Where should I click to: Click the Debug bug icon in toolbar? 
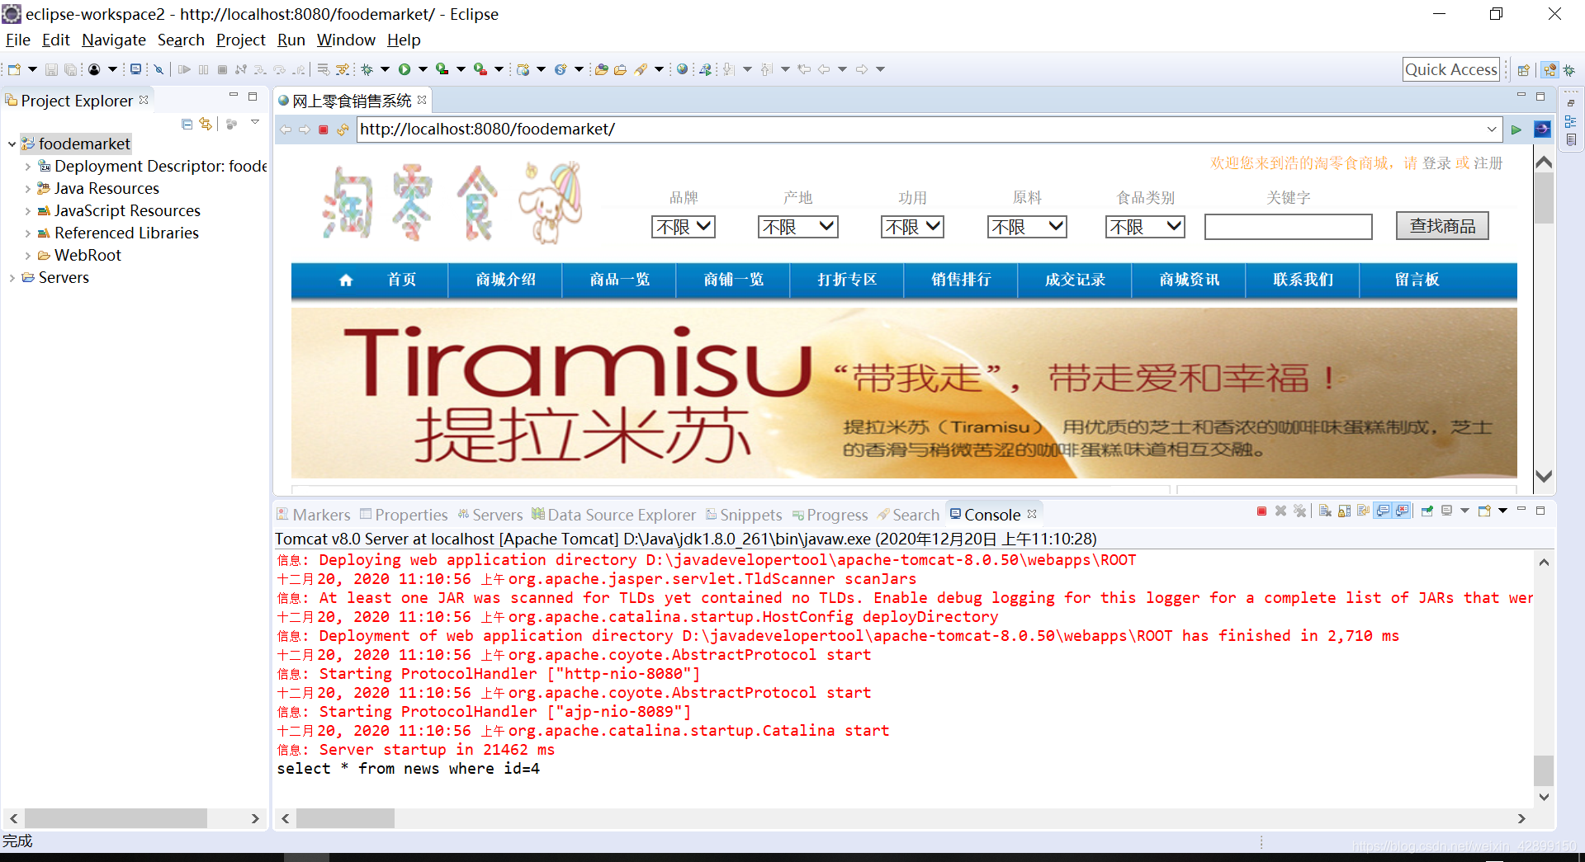tap(367, 69)
